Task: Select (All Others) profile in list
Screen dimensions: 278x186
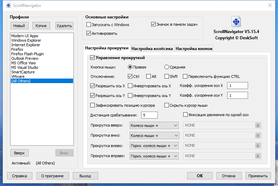Action: (x=42, y=81)
